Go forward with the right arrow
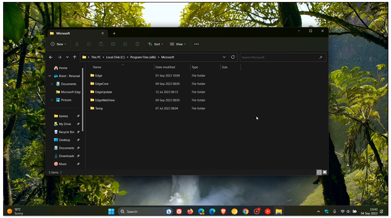The width and height of the screenshot is (391, 218). 59,57
